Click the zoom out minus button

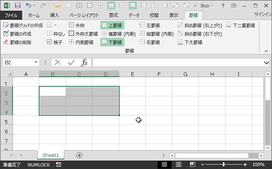[x=203, y=165]
